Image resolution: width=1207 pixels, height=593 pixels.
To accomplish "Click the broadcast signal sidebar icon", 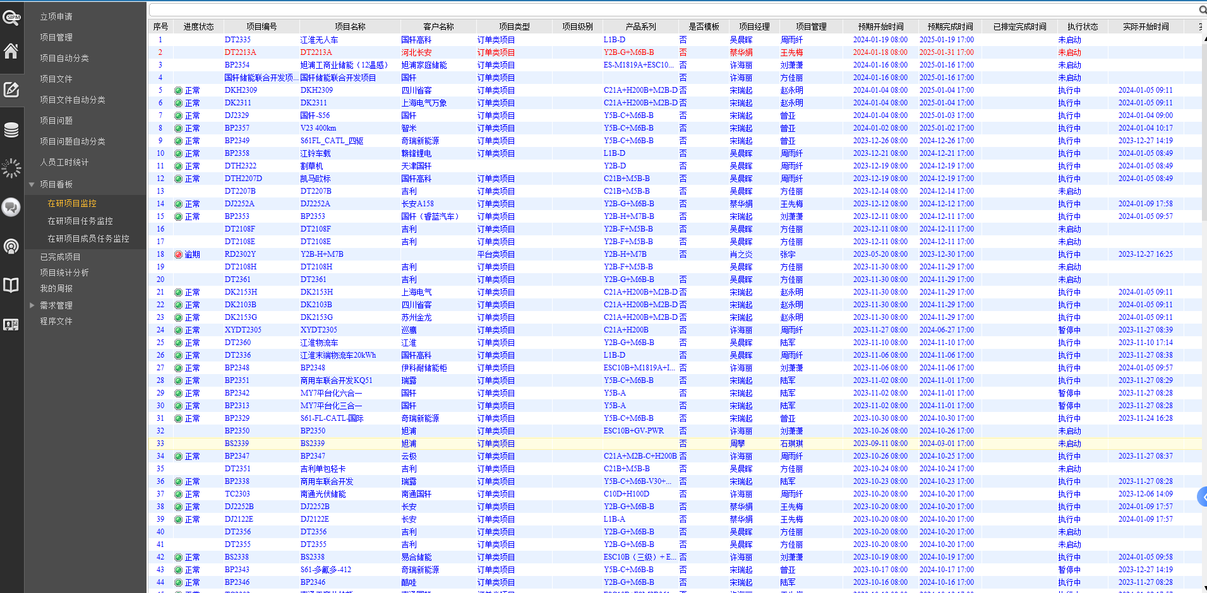I will click(11, 246).
